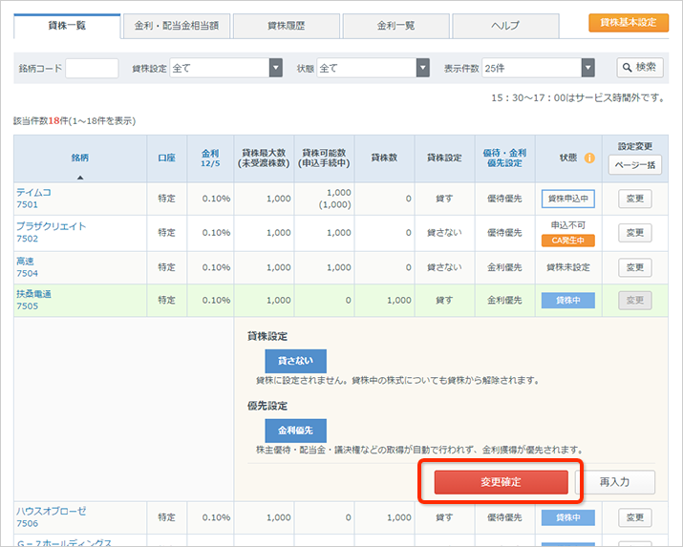
Task: Open the 扶桑電通 stock link
Action: tap(33, 294)
